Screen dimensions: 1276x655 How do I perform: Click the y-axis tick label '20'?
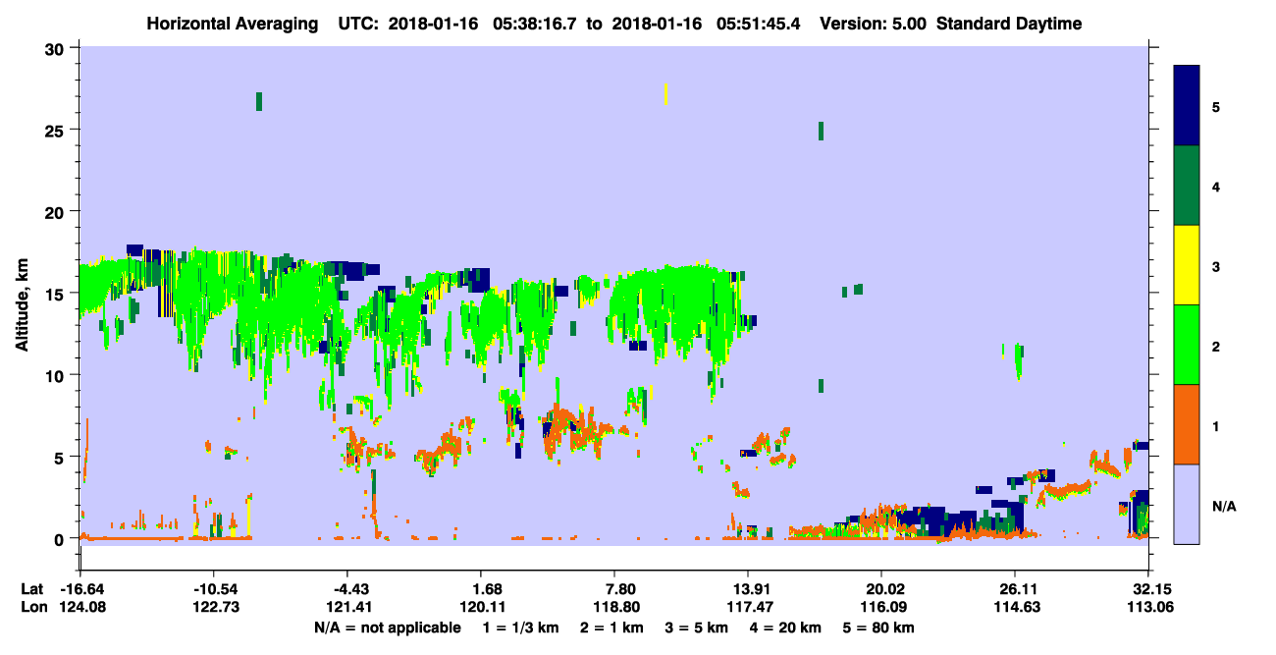[56, 212]
